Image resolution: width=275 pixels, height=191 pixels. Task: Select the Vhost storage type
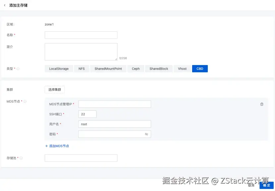coord(182,69)
